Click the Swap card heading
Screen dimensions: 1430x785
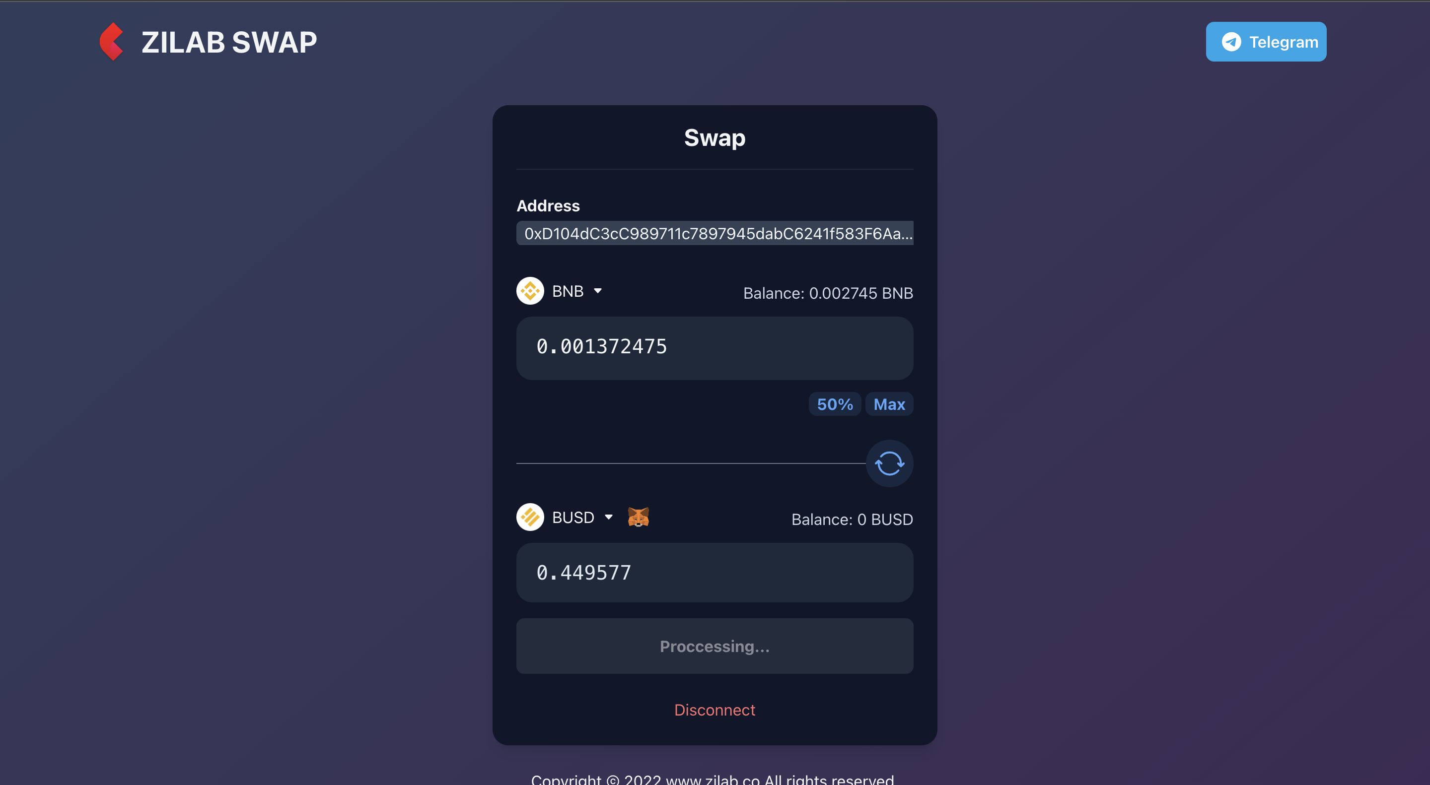[x=715, y=137]
